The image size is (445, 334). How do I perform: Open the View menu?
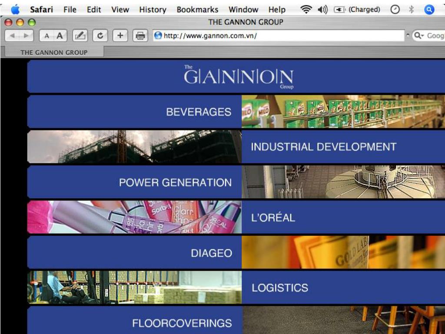pos(120,10)
